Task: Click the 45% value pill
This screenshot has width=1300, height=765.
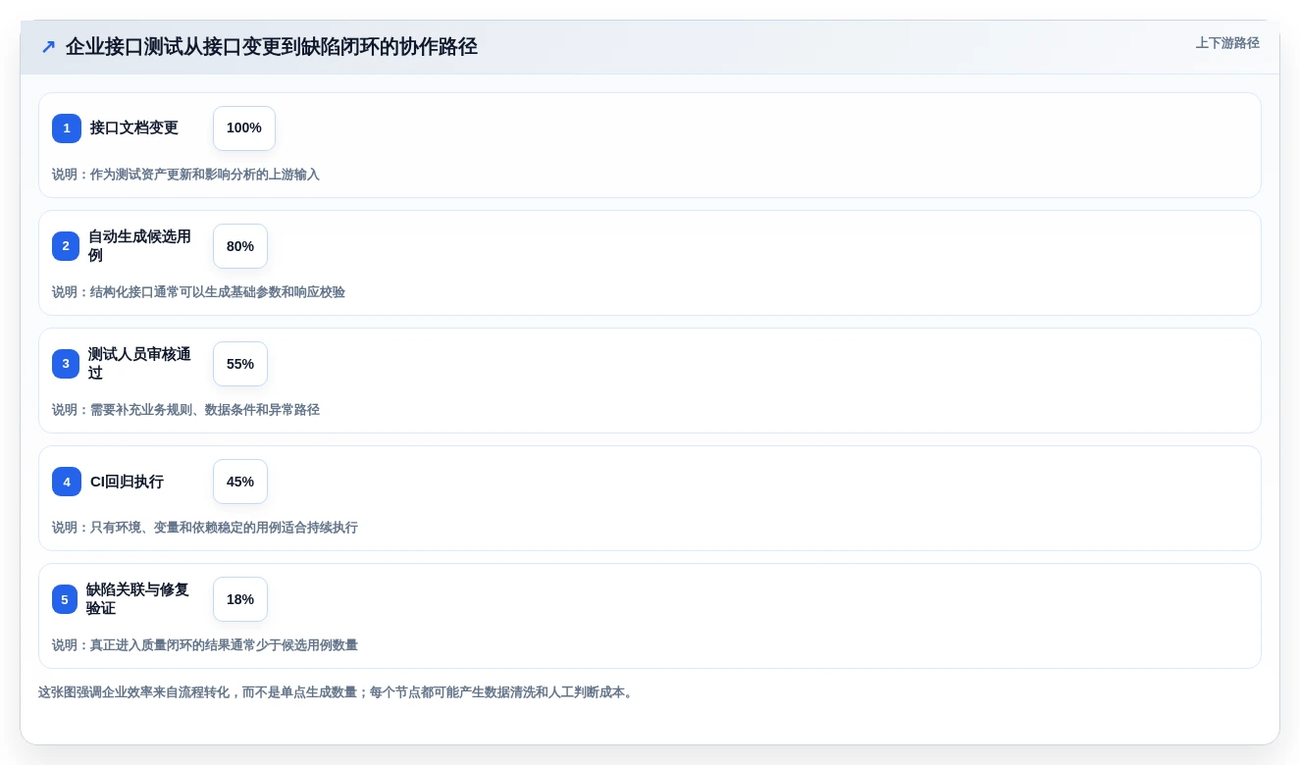Action: point(240,482)
